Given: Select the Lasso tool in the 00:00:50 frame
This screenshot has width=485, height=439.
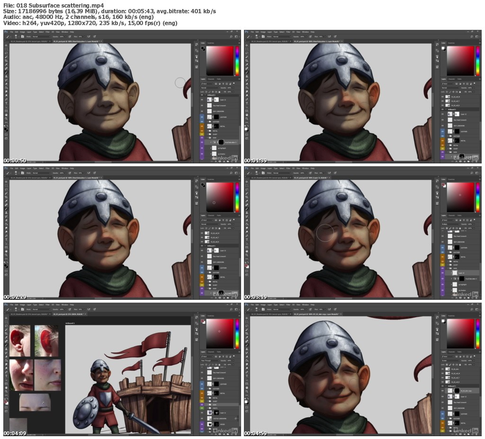Looking at the screenshot, I should tap(6, 53).
